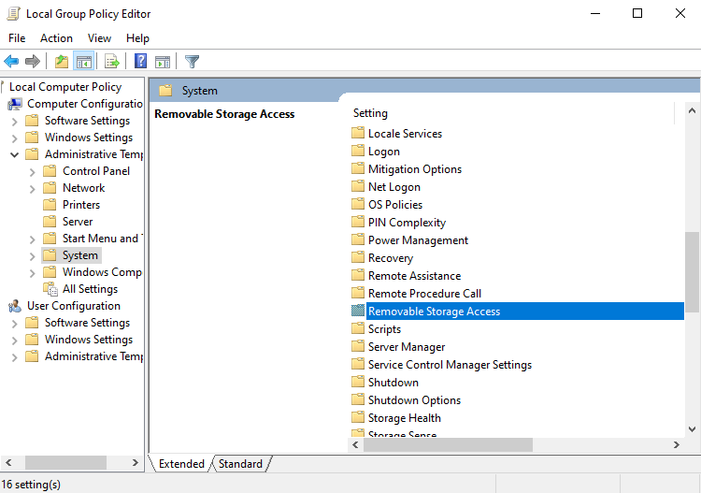The image size is (701, 493).
Task: Click tree pane scroll left arrow
Action: pos(8,462)
